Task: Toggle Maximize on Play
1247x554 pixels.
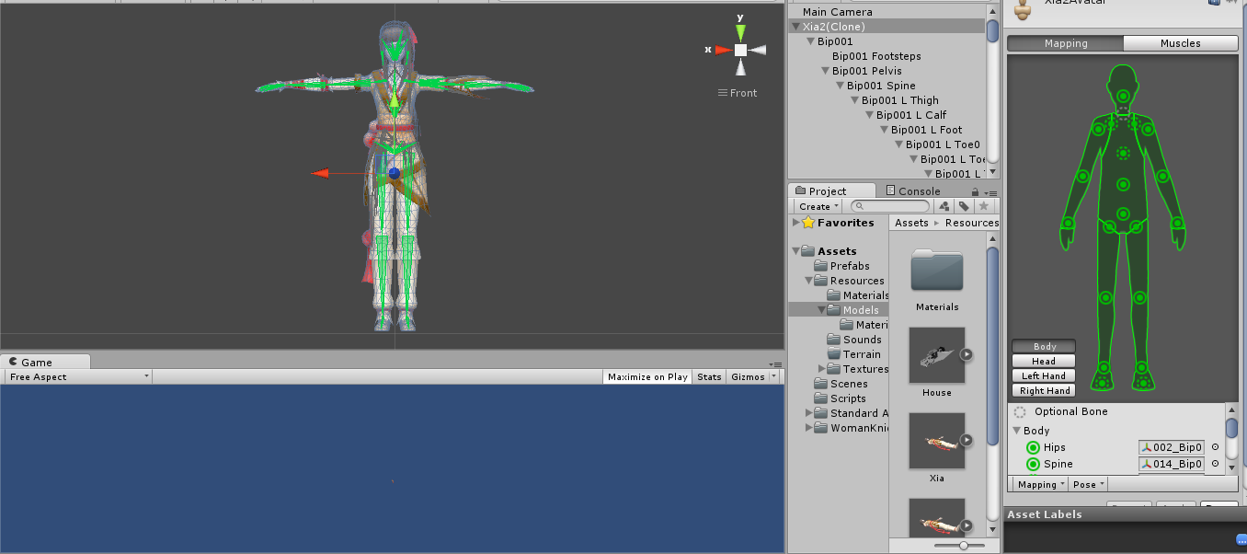Action: point(647,376)
